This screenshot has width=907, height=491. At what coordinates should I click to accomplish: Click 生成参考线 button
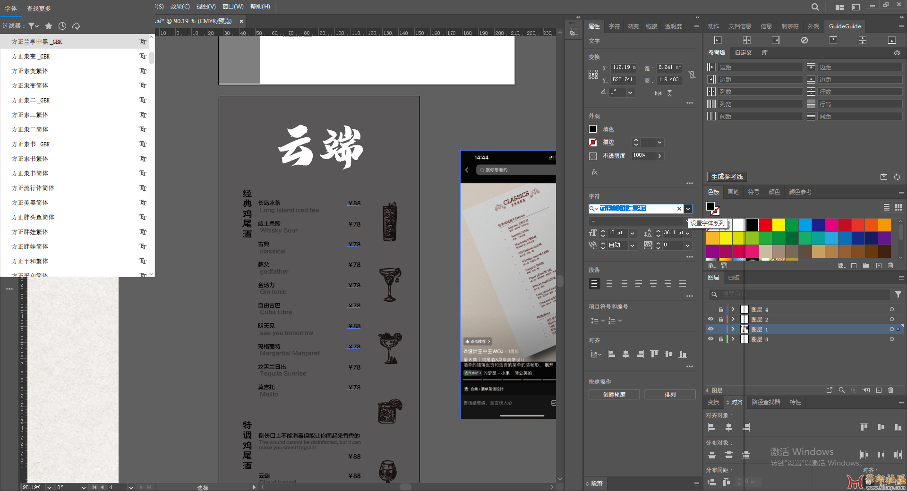tap(727, 177)
